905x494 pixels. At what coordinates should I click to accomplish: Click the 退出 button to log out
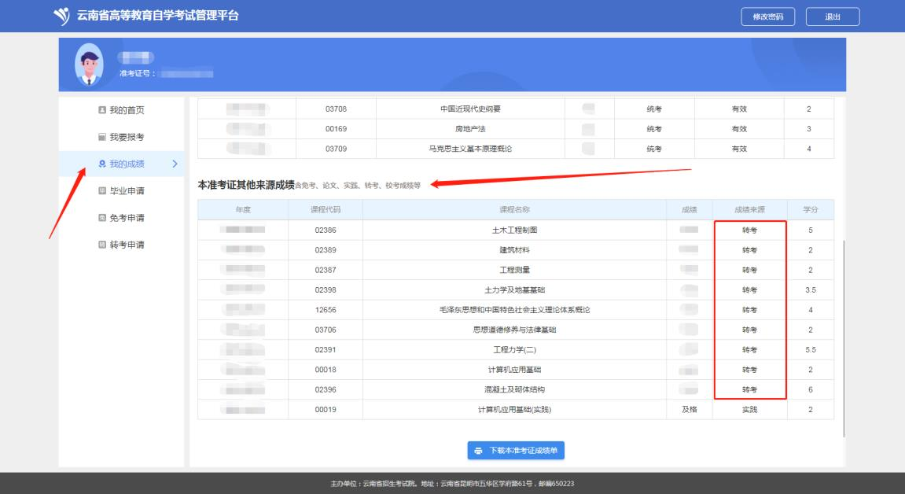[832, 17]
